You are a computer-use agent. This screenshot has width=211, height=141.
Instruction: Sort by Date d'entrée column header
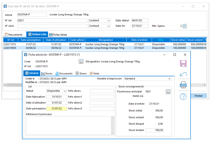[x=139, y=40]
